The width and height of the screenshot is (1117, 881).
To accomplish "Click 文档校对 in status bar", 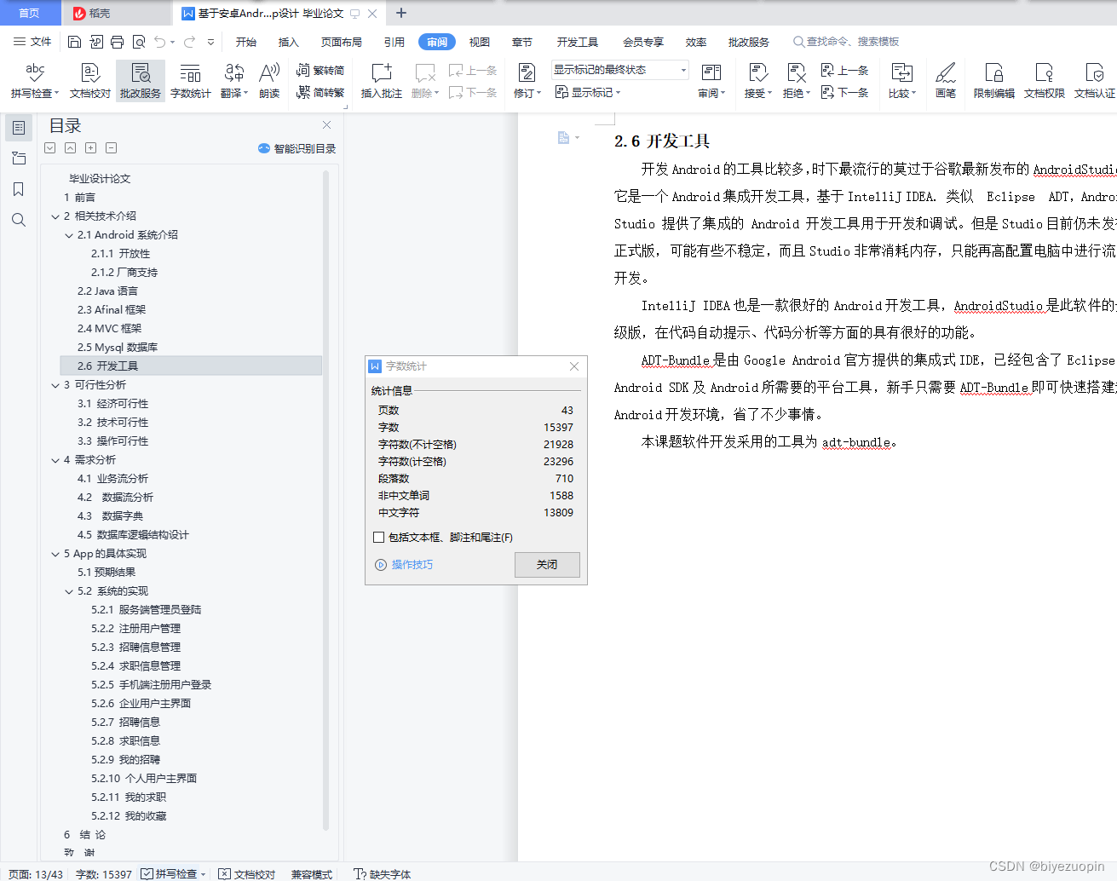I will (x=247, y=874).
